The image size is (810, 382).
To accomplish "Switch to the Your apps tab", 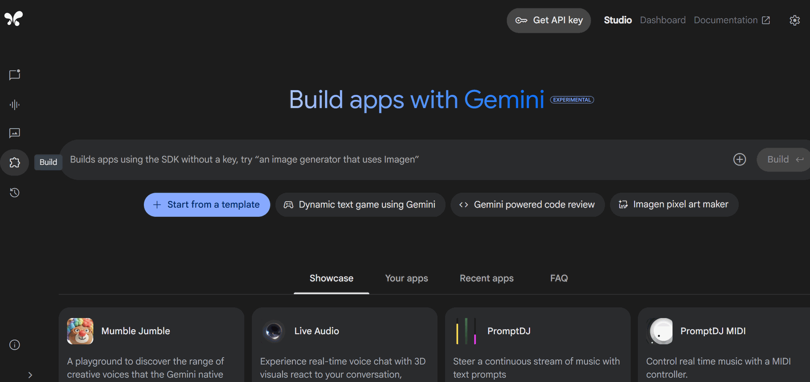I will (407, 278).
